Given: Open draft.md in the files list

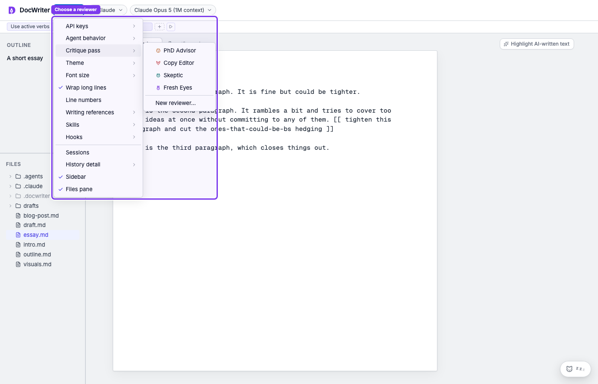Looking at the screenshot, I should [x=35, y=225].
